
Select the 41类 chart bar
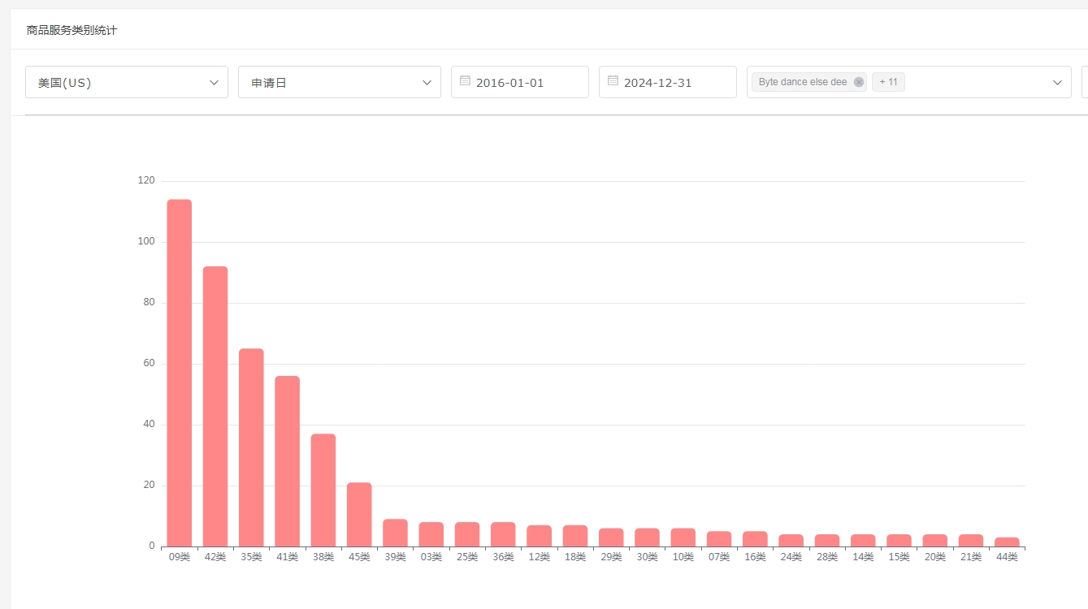pos(287,461)
